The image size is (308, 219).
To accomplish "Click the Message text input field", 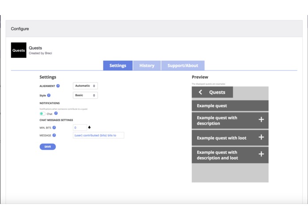I will pos(98,135).
